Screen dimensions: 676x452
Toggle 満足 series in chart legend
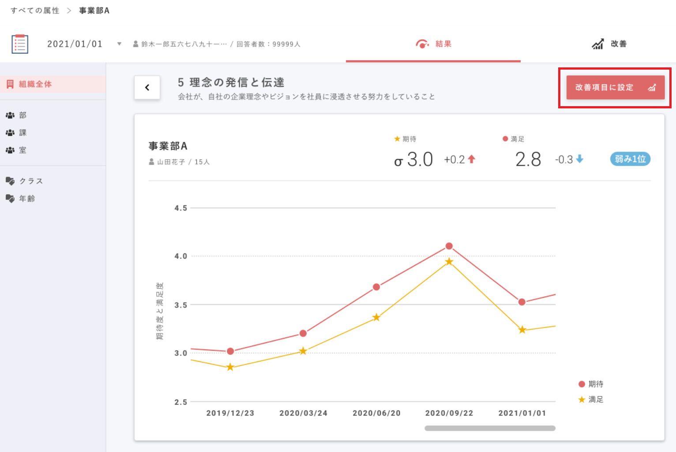[591, 400]
